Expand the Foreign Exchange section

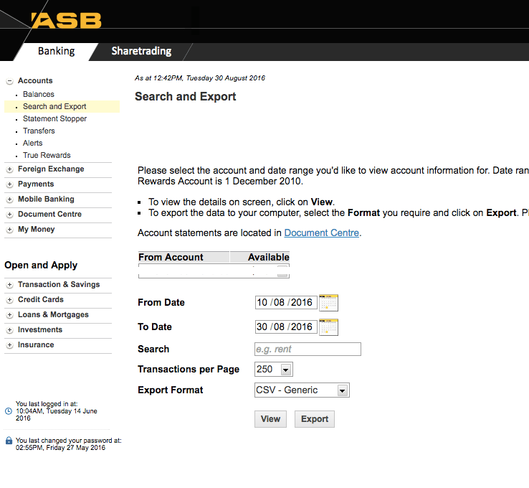point(9,169)
